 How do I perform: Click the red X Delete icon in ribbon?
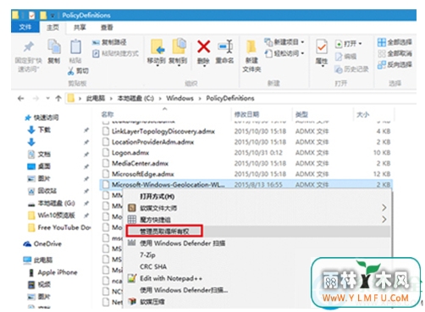click(203, 47)
